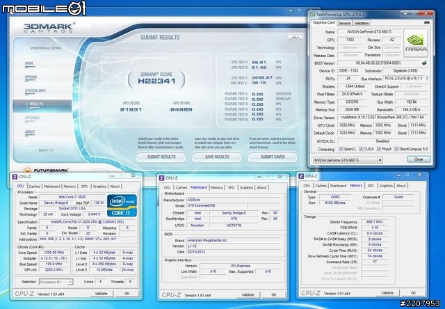Open Options in 3DMark sidebar

(31, 77)
